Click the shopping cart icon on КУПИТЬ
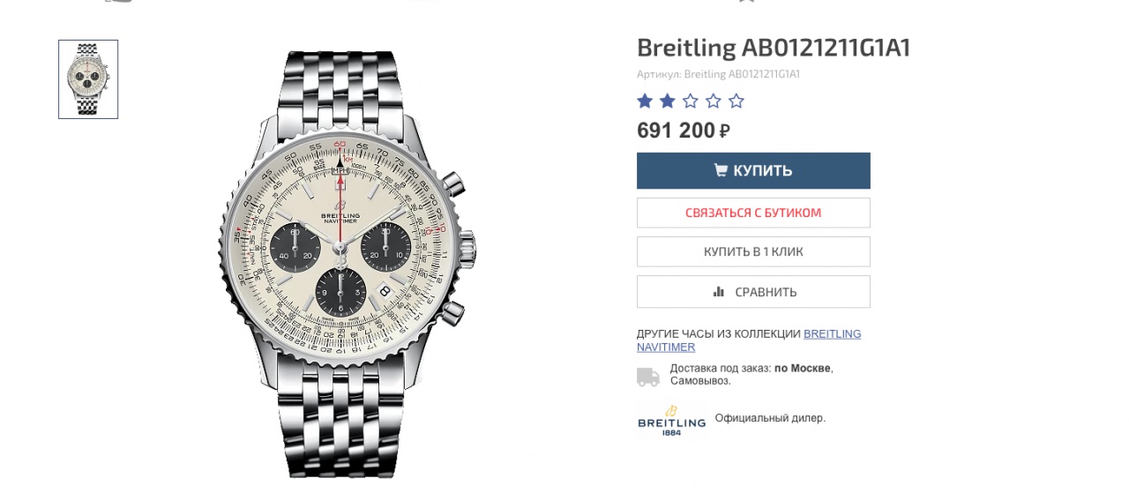This screenshot has width=1129, height=501. click(x=721, y=170)
